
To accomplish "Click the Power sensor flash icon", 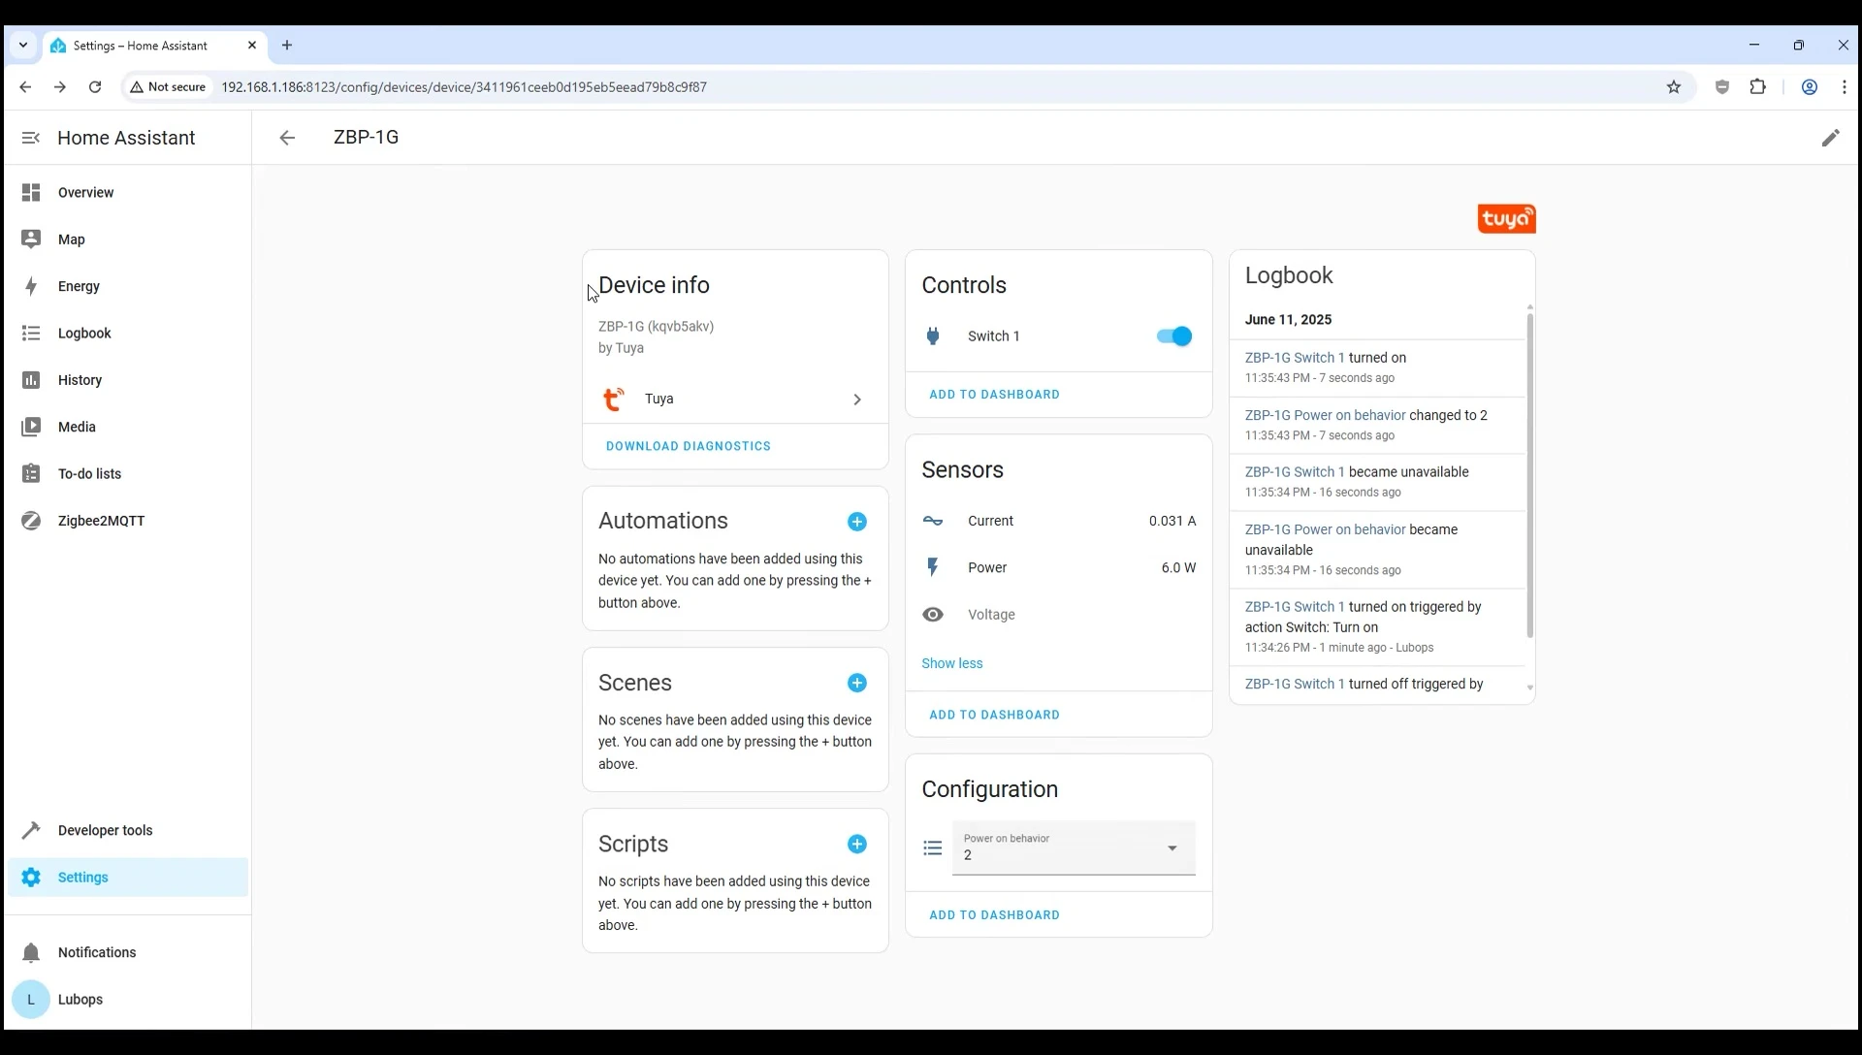I will 933,568.
